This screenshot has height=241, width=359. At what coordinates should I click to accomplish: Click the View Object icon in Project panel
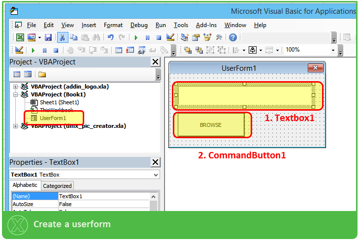(28, 74)
